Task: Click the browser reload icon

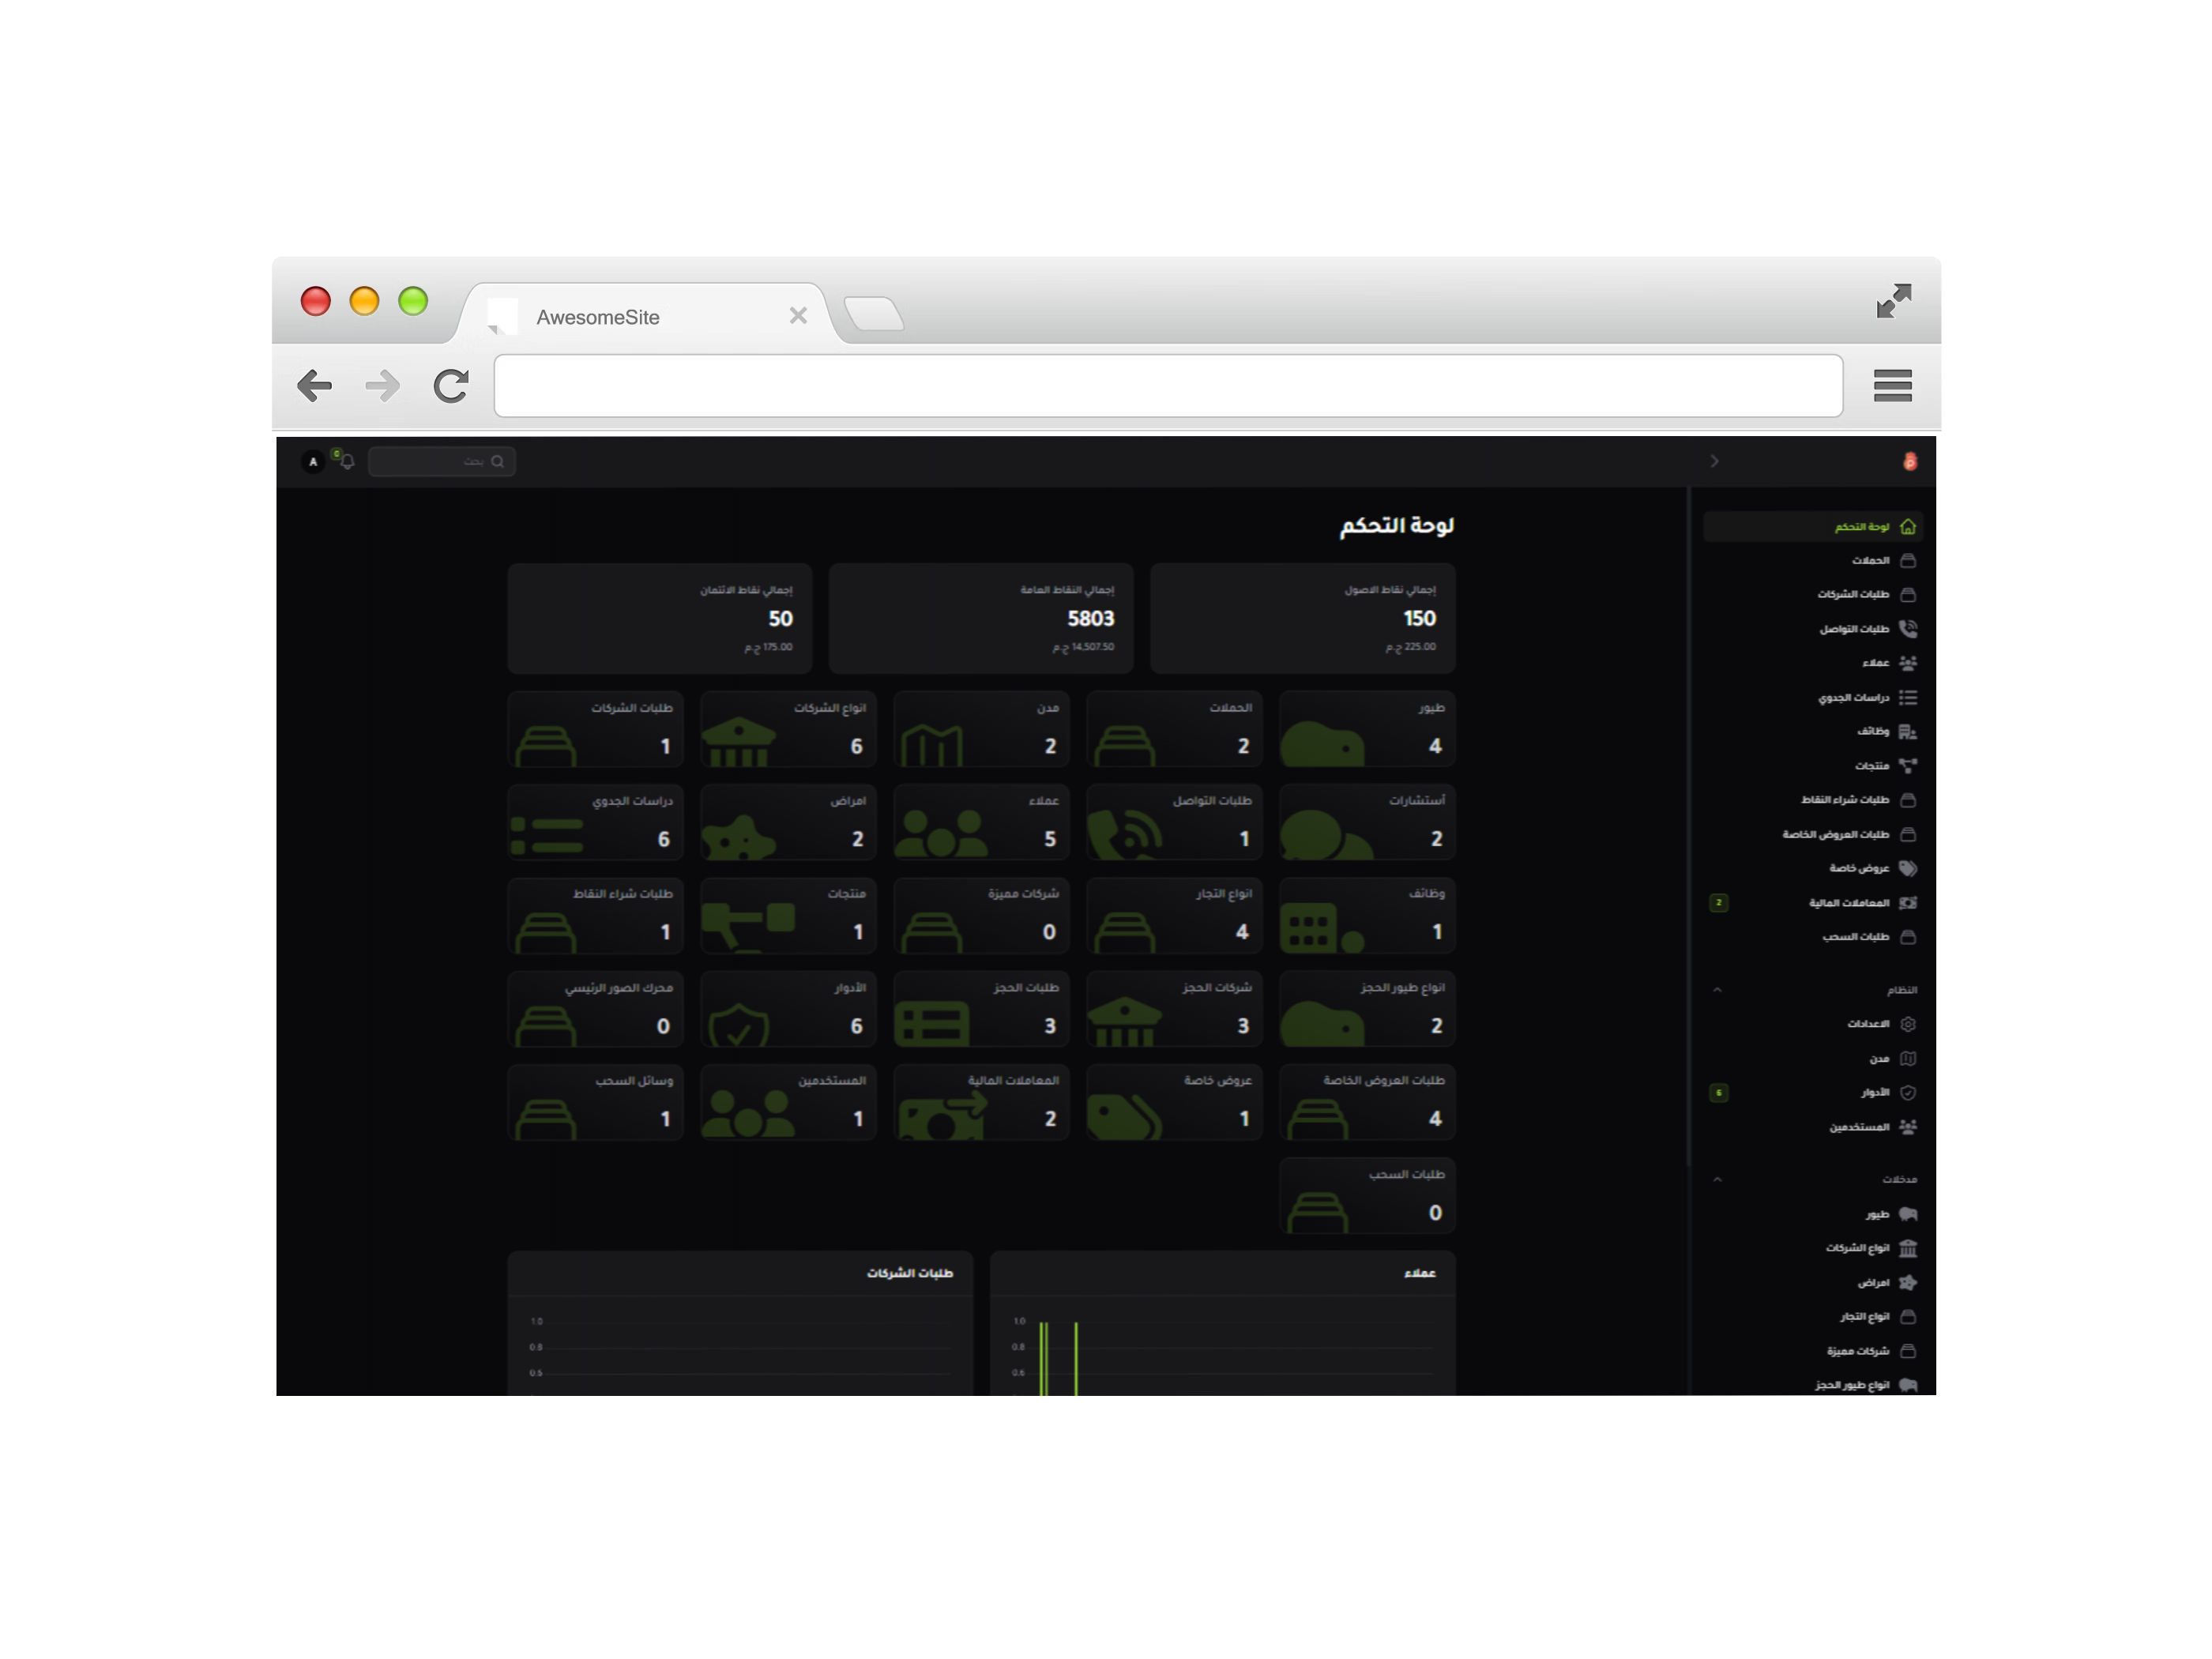Action: [451, 386]
